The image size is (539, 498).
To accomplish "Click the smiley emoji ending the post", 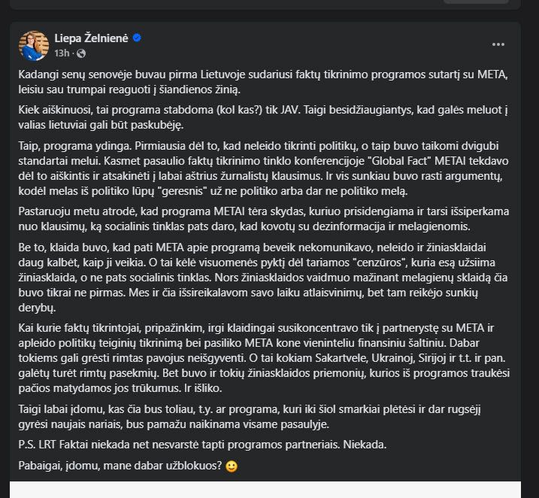I will pyautogui.click(x=232, y=466).
